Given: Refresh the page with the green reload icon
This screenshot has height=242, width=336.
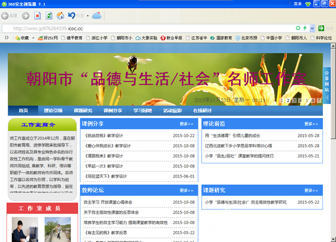Looking at the screenshot, I should (49, 16).
